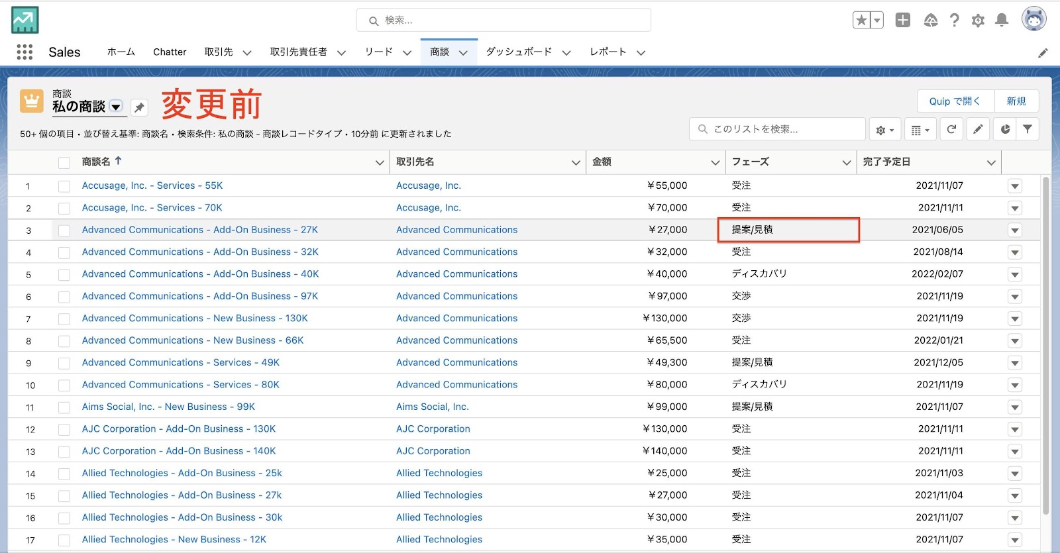Image resolution: width=1060 pixels, height=553 pixels.
Task: Open row actions for Add-On Business - 27K row
Action: [x=1015, y=230]
